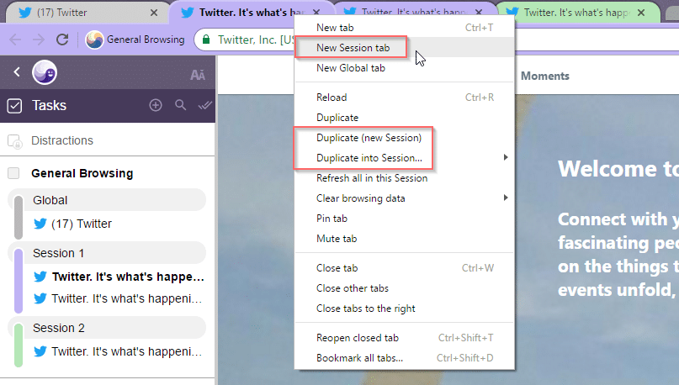
Task: Select Reopen closed tab menu item
Action: (x=405, y=338)
